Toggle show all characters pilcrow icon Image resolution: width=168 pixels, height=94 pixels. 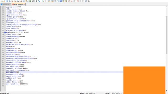[x=58, y=1]
